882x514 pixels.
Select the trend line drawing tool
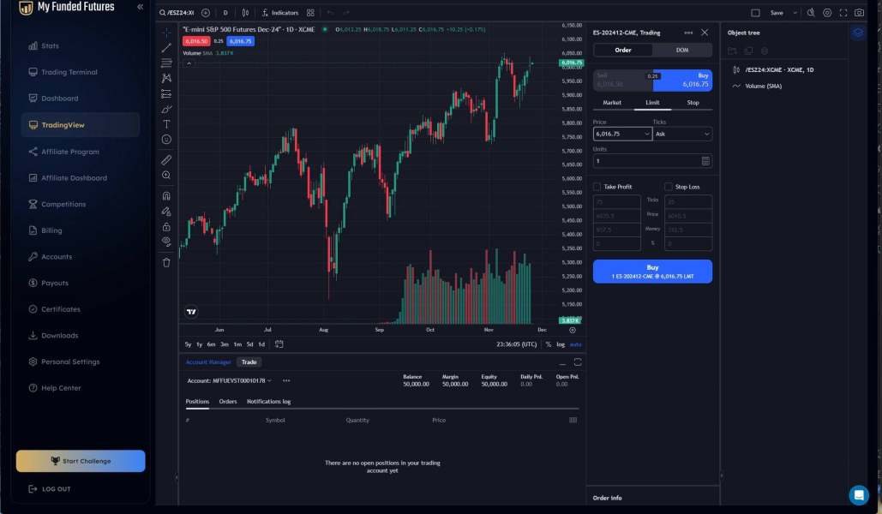pyautogui.click(x=166, y=48)
